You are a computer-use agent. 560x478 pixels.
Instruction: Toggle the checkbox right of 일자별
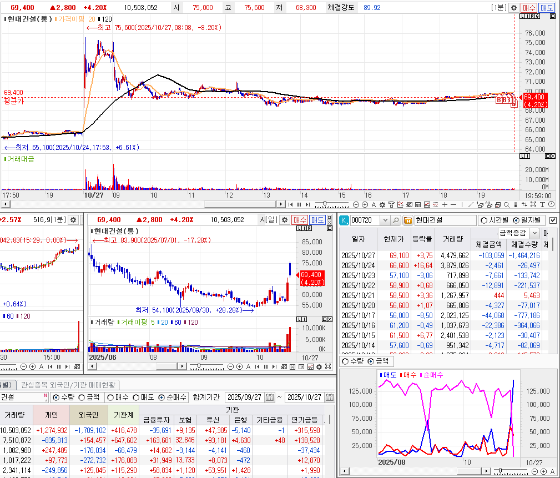pyautogui.click(x=553, y=220)
